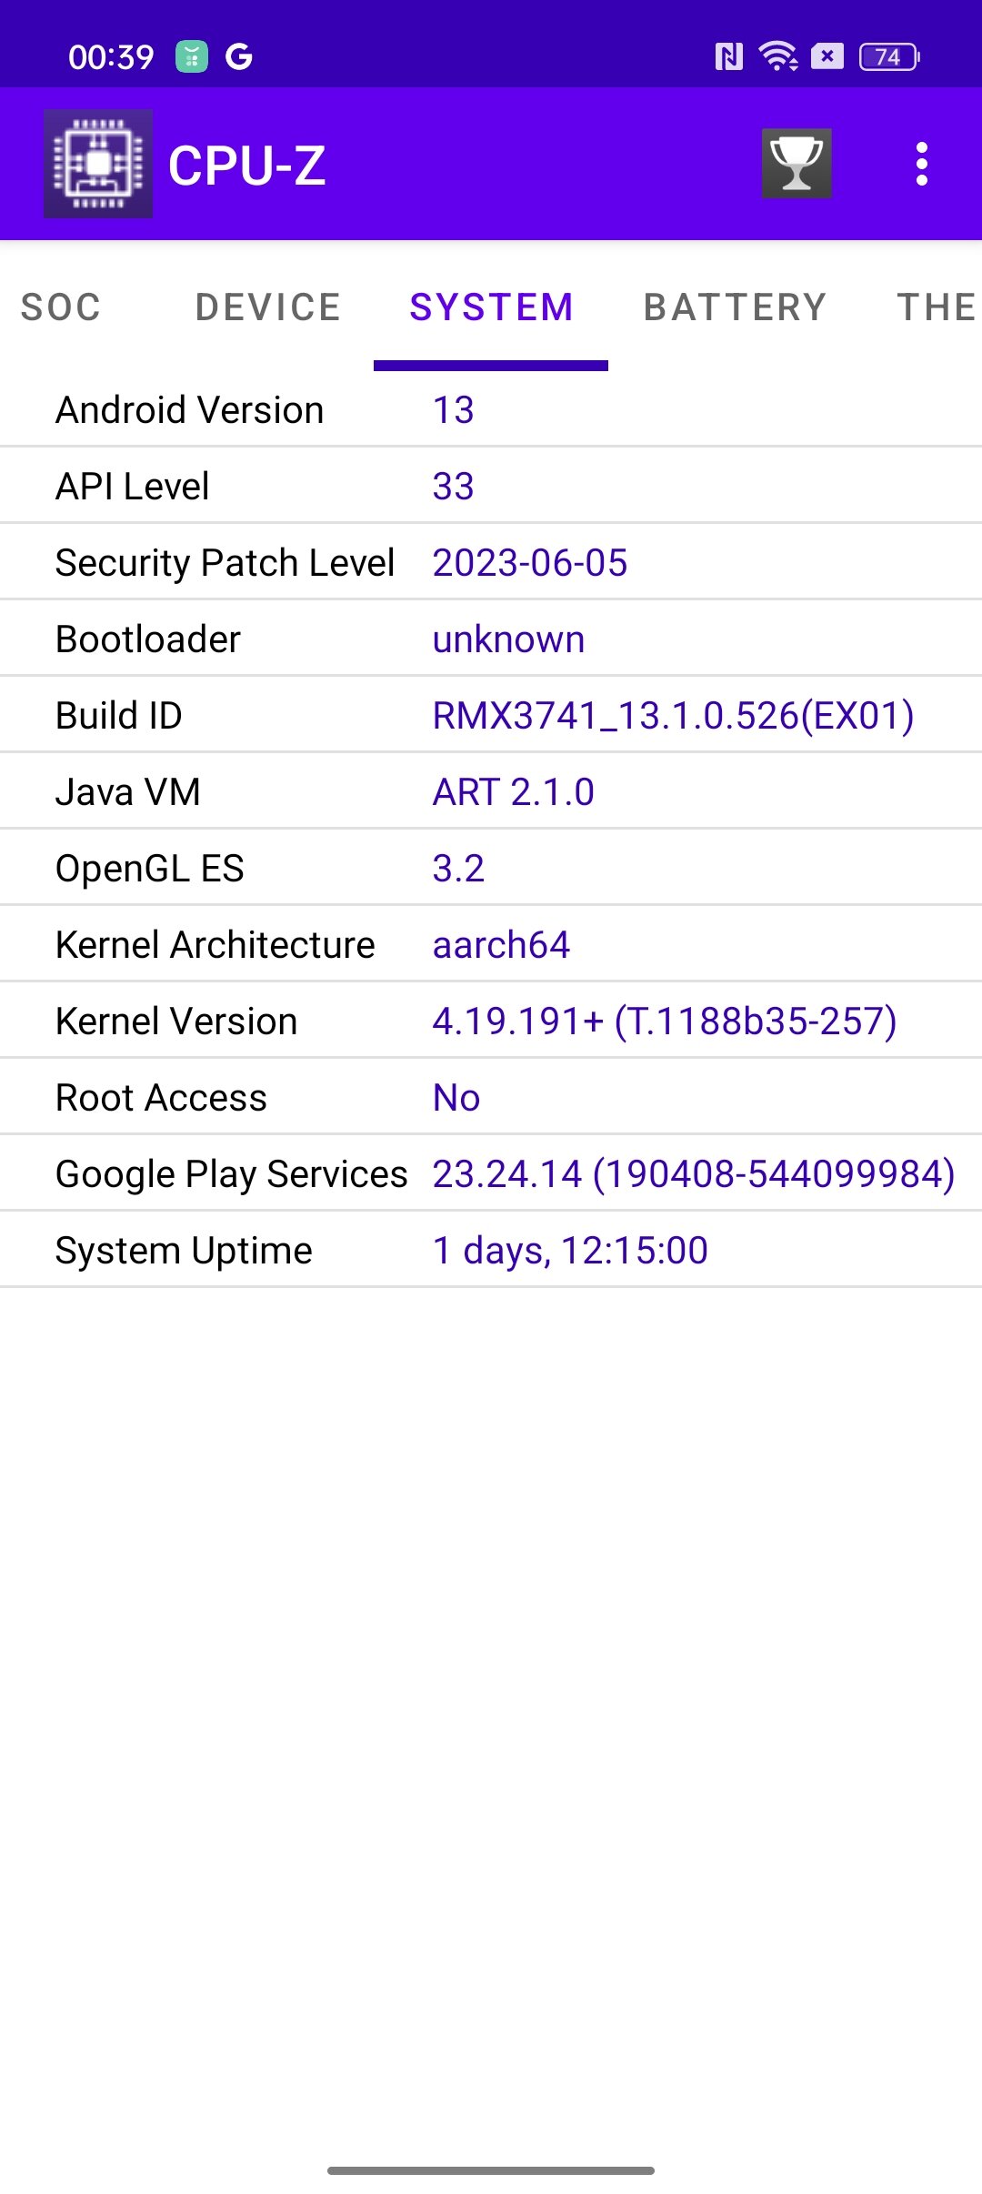This screenshot has width=982, height=2194.
Task: Select the SYSTEM tab
Action: pos(491,307)
